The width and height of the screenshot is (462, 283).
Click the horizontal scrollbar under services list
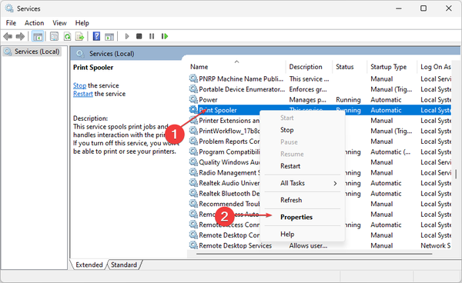coord(314,254)
